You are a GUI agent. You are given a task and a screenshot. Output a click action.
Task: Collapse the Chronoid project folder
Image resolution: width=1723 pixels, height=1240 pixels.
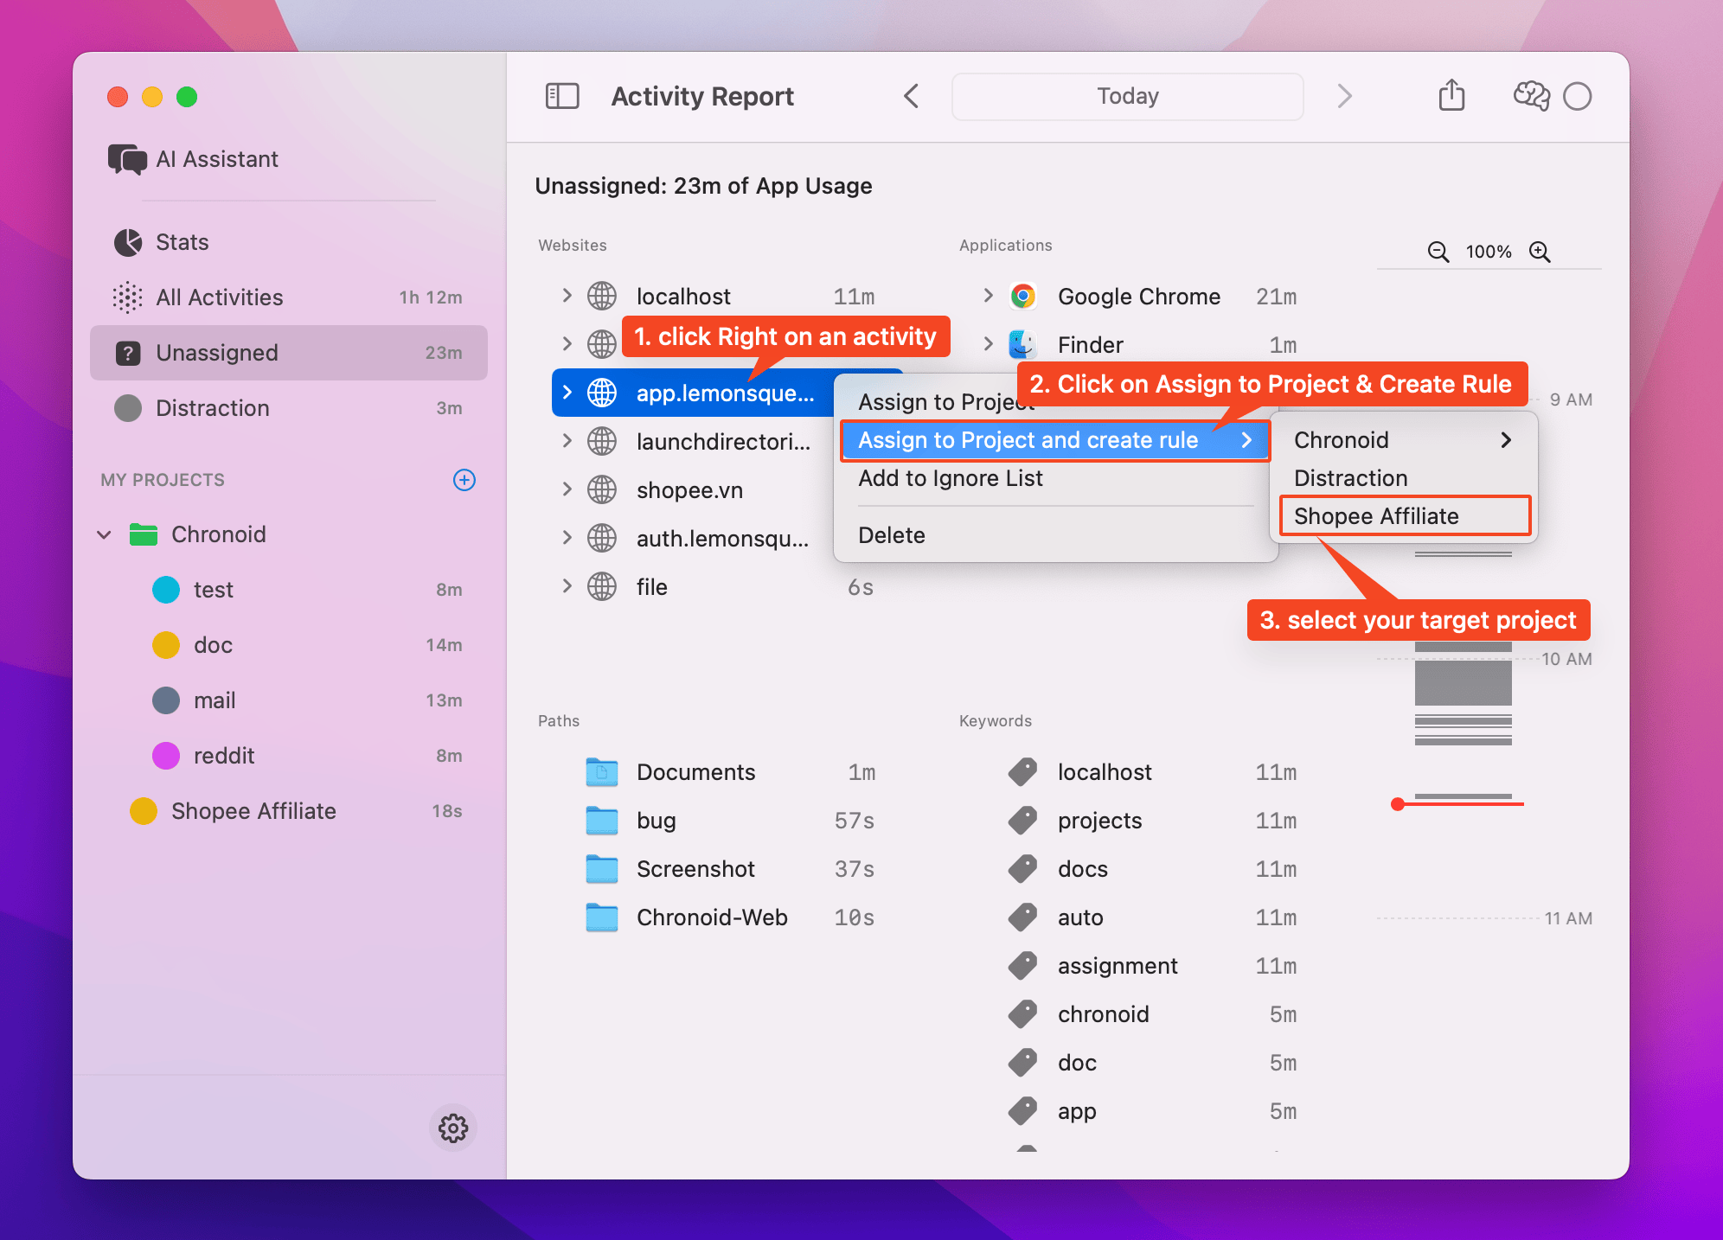(x=105, y=534)
